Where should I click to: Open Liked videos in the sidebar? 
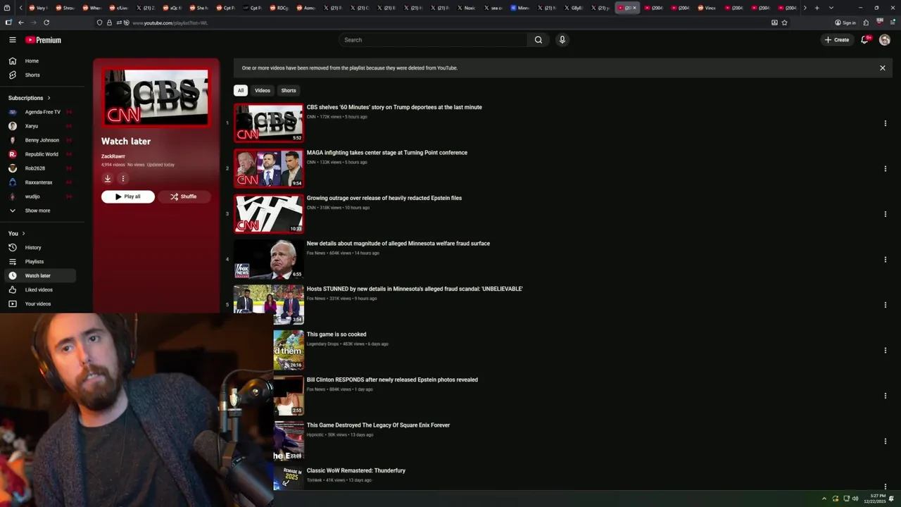click(x=39, y=290)
